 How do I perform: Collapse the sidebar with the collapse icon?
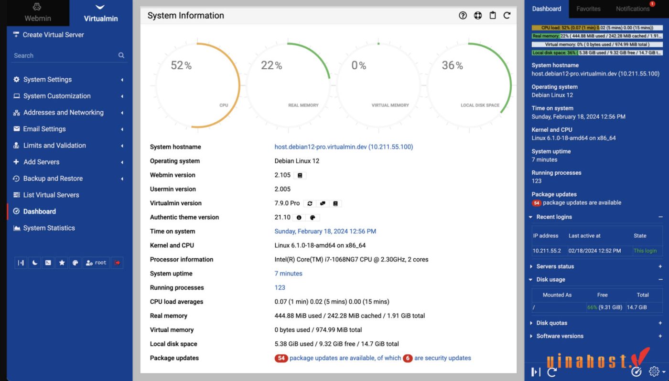[21, 263]
